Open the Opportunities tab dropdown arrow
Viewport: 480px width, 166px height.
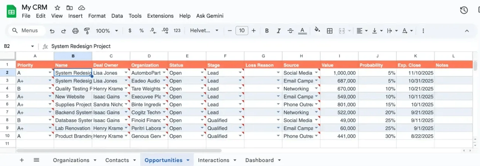point(188,160)
